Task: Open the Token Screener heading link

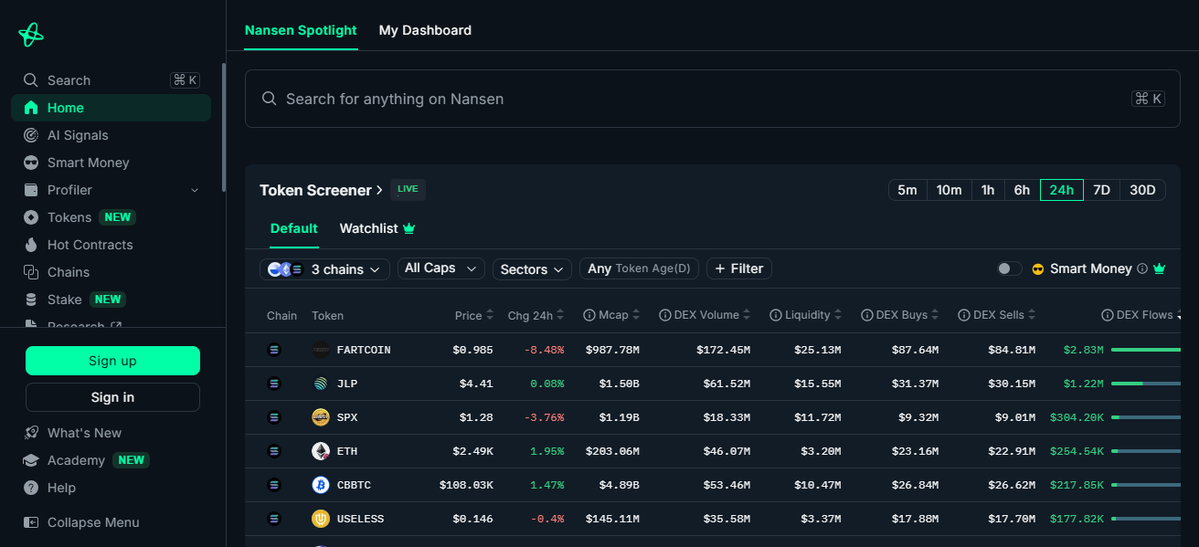Action: click(321, 190)
